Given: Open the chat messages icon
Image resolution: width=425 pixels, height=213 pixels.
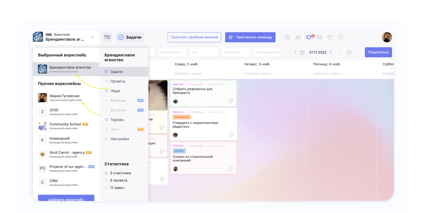Looking at the screenshot, I should (x=319, y=37).
